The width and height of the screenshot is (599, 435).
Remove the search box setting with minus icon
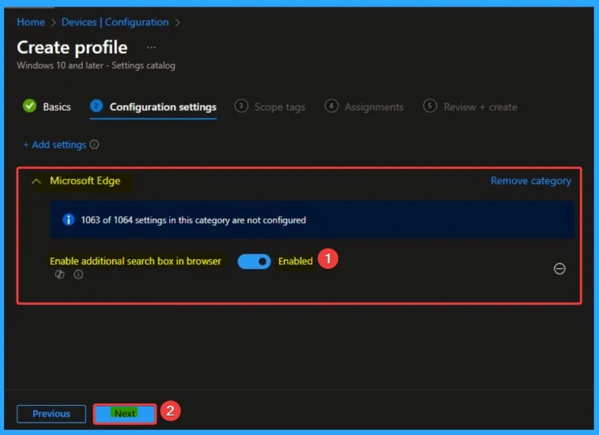(559, 269)
